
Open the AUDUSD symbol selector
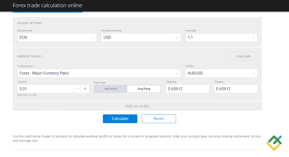pos(221,73)
